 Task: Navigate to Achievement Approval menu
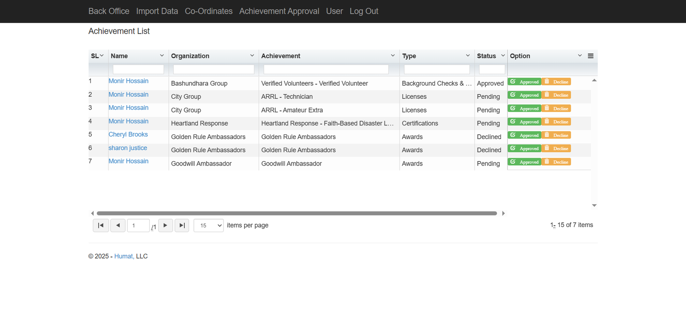click(x=279, y=11)
